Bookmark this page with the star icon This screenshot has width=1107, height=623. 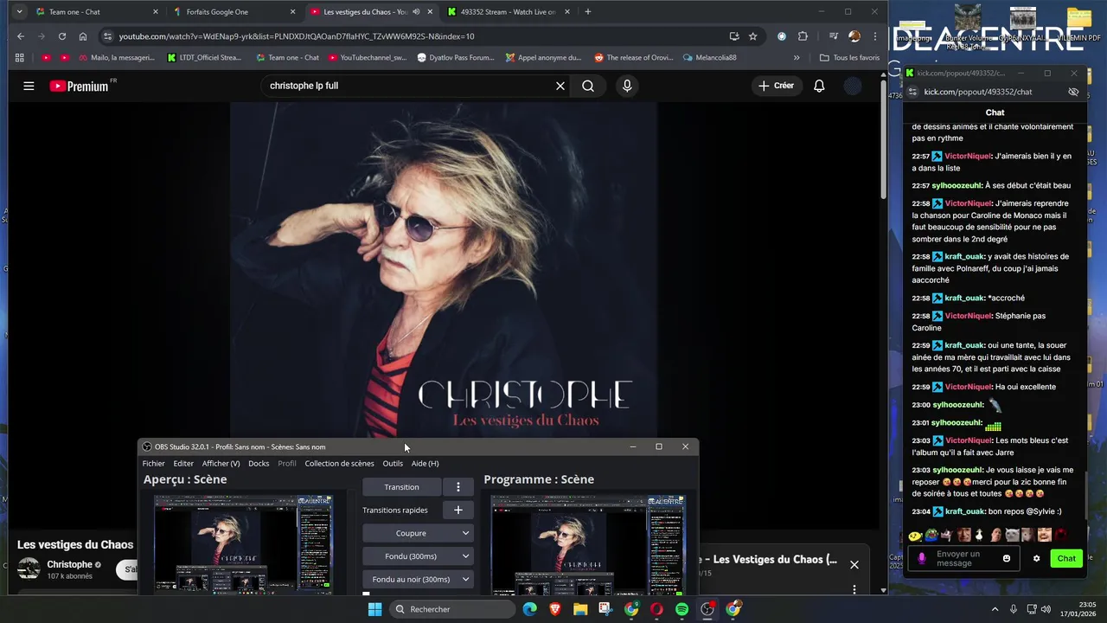coord(752,36)
